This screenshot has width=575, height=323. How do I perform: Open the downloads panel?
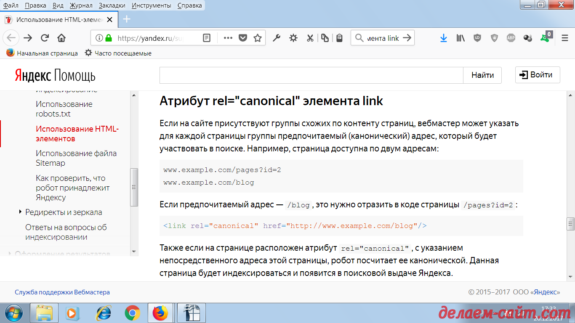tap(443, 38)
